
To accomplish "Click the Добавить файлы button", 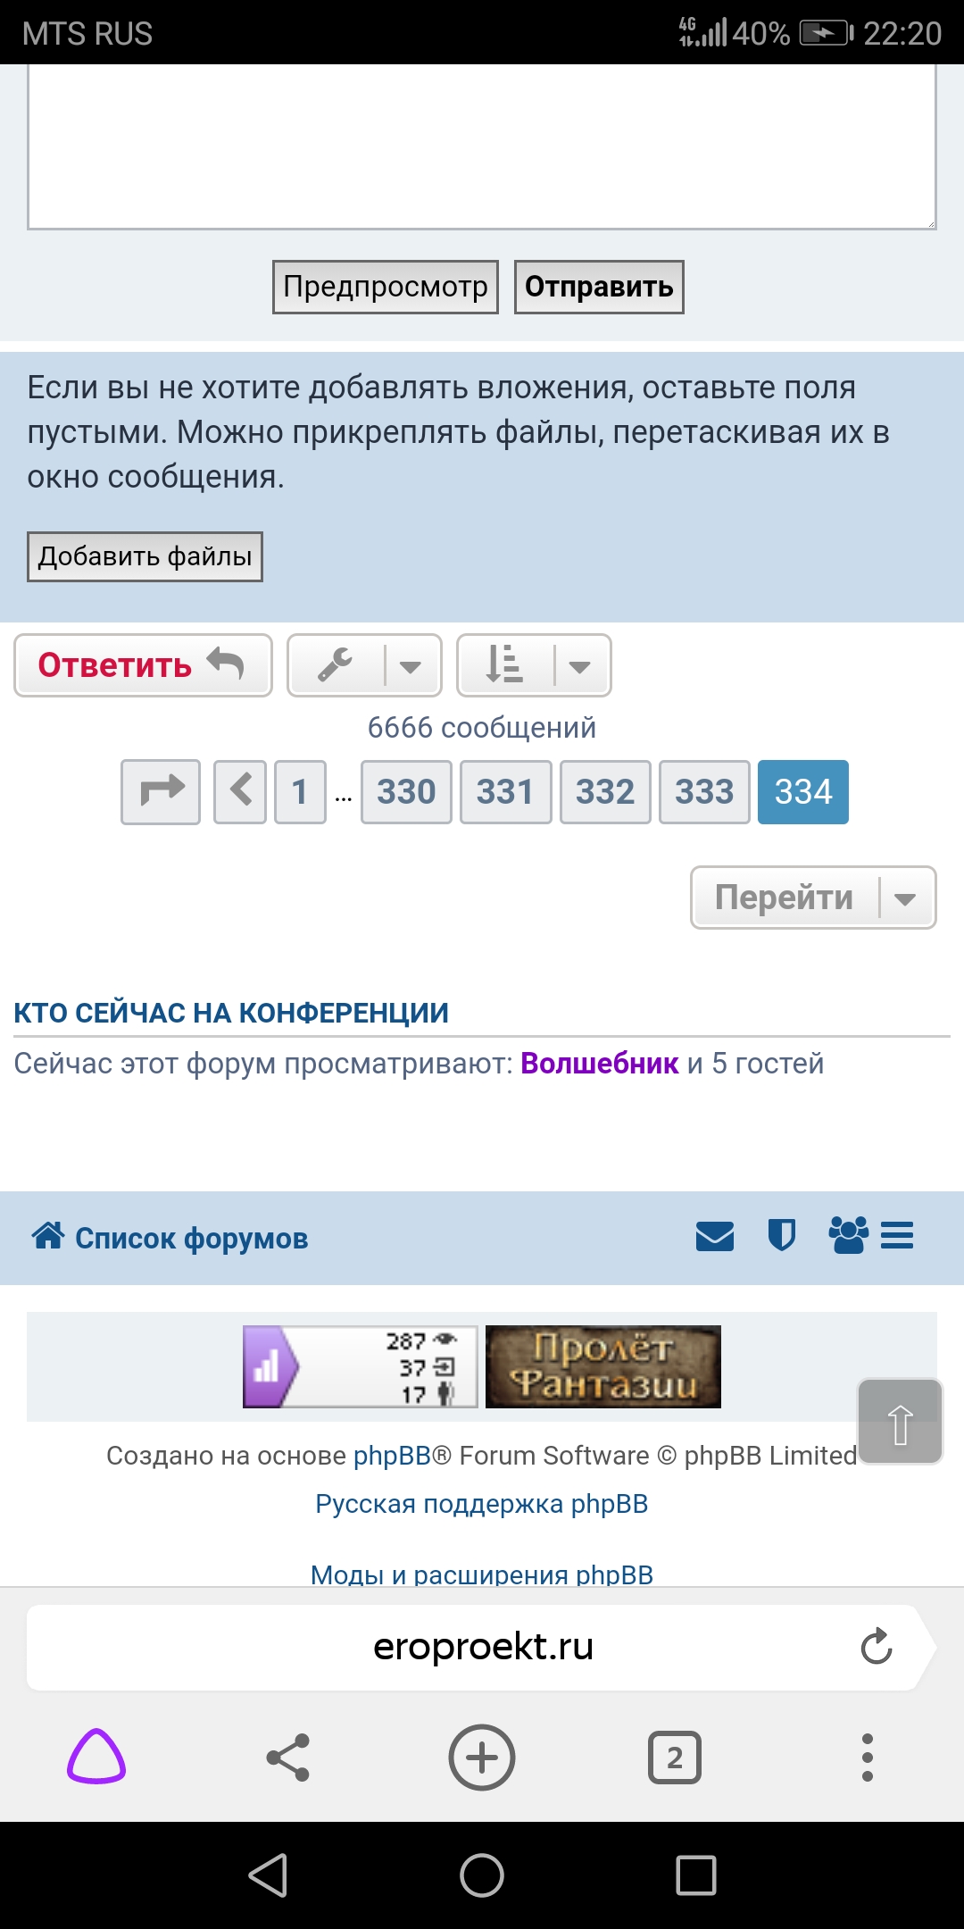I will pyautogui.click(x=145, y=556).
